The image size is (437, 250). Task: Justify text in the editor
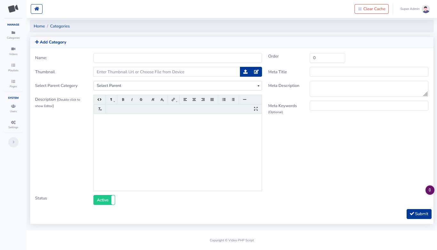tap(212, 100)
